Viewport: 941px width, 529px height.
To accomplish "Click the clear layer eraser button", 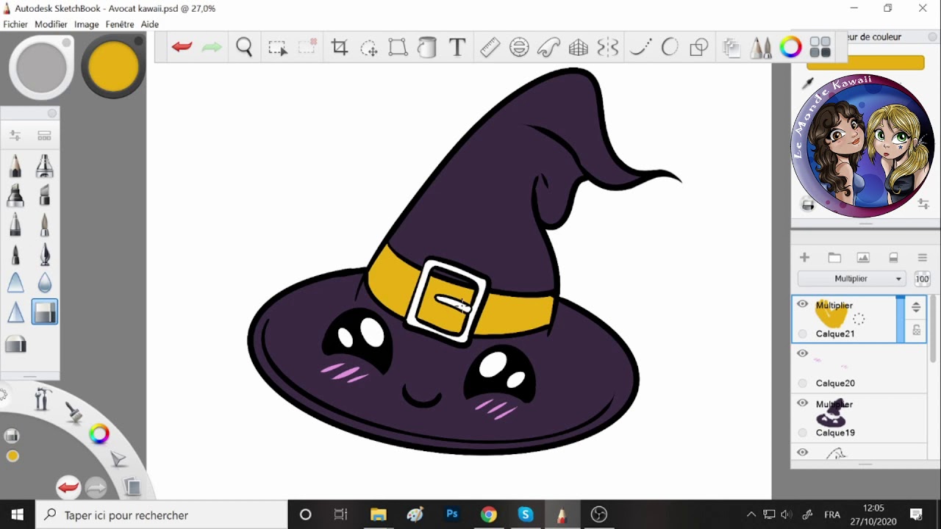I will 893,258.
